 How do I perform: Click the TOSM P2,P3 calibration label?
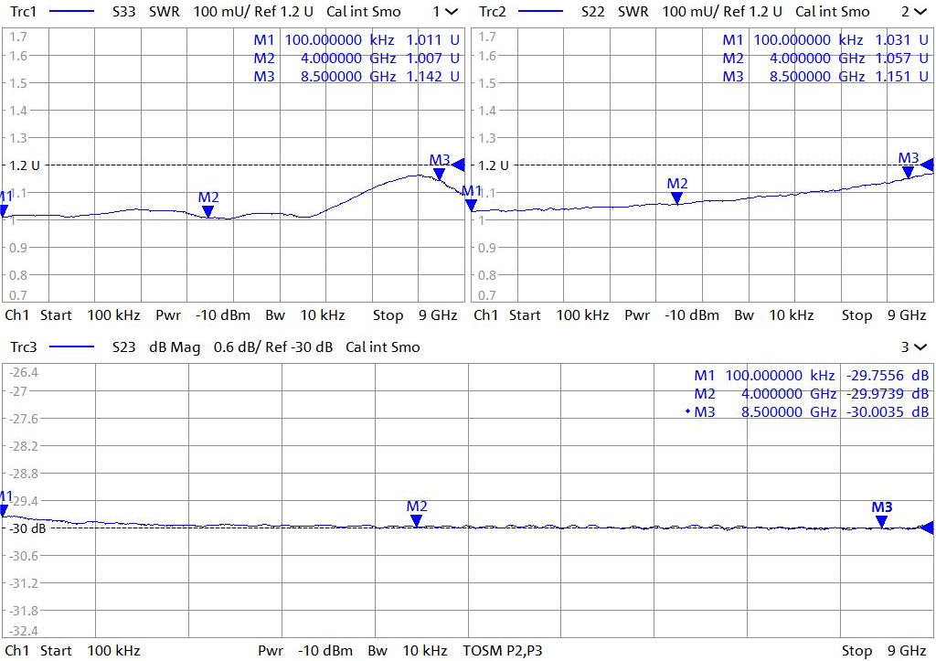click(504, 651)
